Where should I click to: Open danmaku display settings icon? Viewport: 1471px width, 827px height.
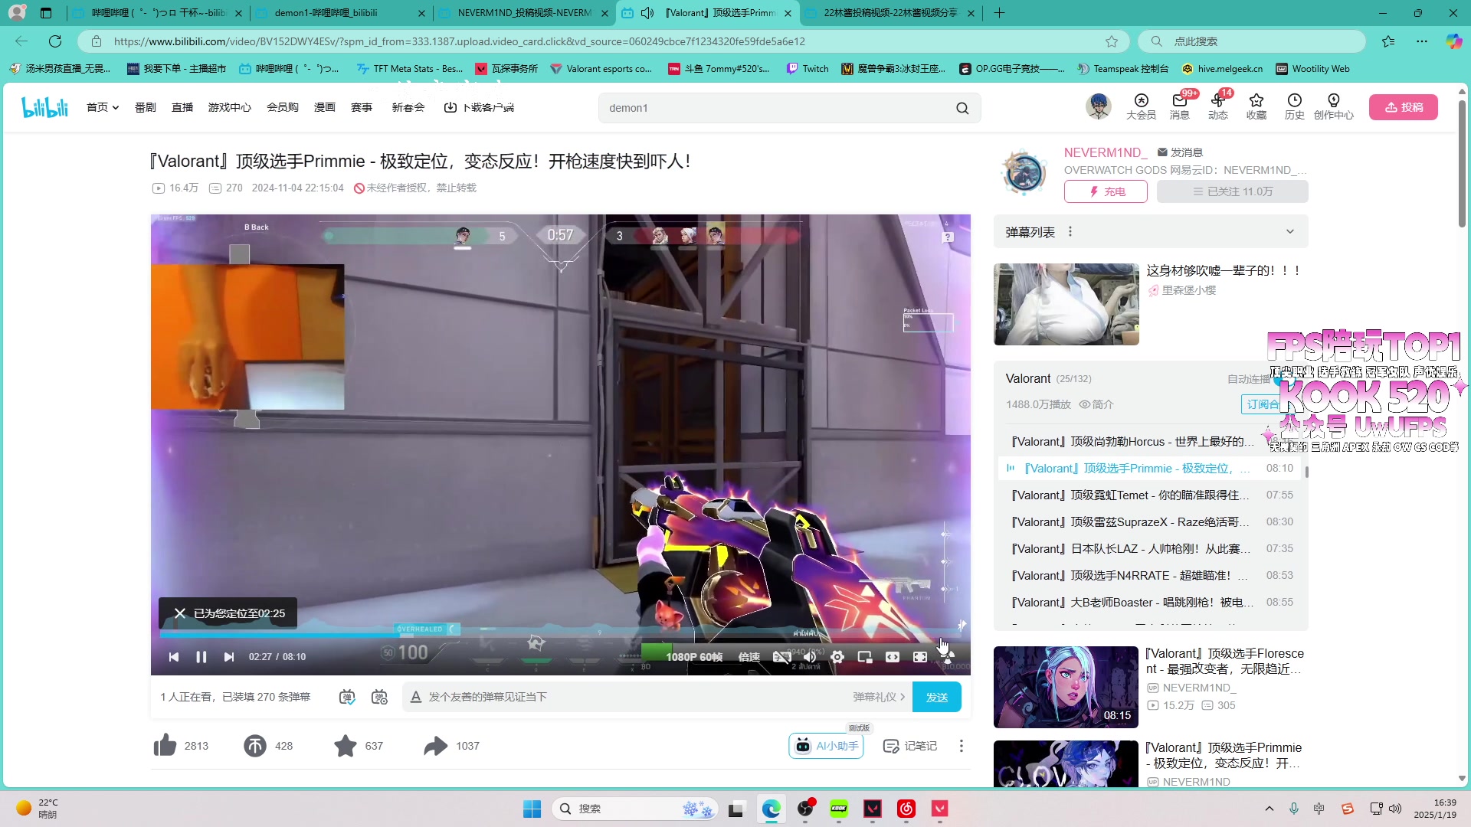click(x=379, y=697)
